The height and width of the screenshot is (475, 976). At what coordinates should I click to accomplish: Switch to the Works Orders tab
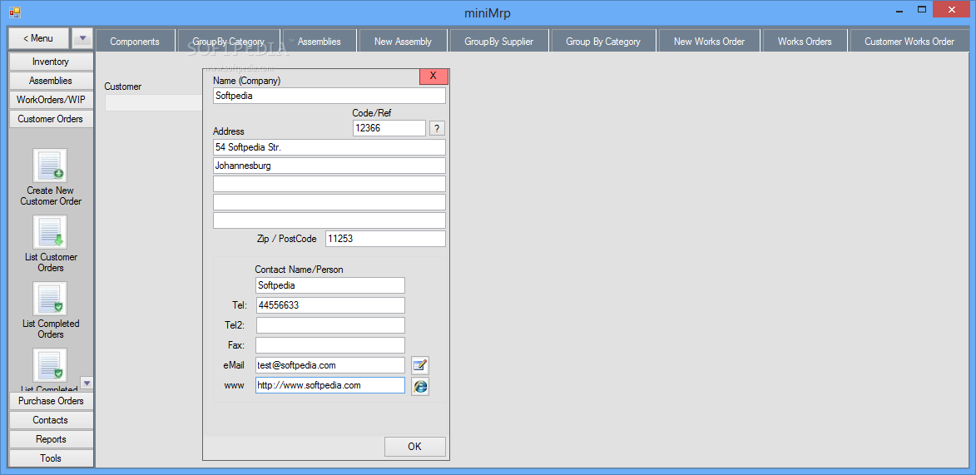point(805,42)
